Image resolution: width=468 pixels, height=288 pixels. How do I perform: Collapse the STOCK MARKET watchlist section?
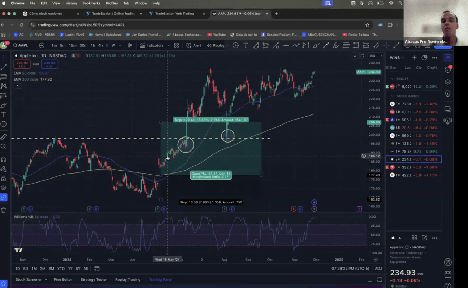(x=393, y=96)
